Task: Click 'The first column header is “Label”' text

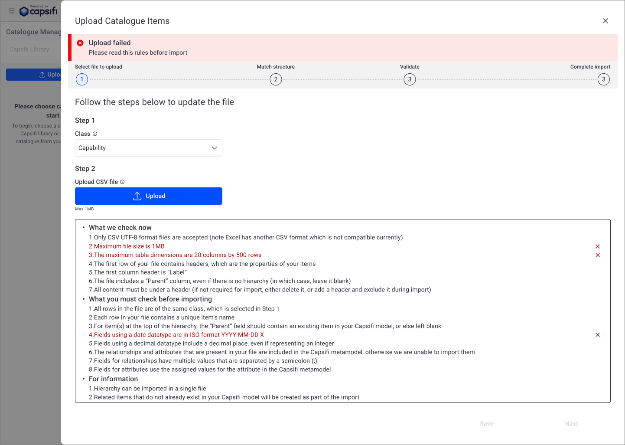Action: (138, 272)
